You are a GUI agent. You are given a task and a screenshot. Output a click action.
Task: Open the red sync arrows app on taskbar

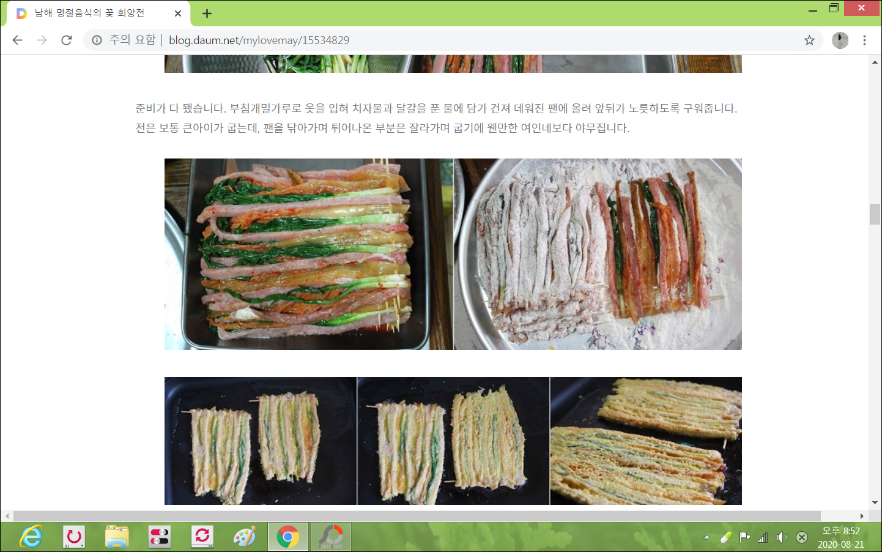(202, 537)
